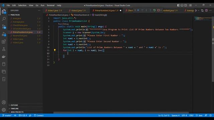The height and width of the screenshot is (120, 214).
Task: Open the Testing flask view
Action: (x=4, y=49)
